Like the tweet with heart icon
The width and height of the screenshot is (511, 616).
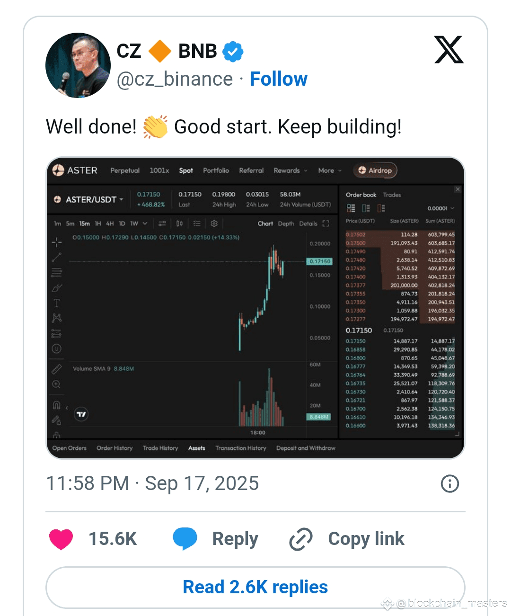61,539
